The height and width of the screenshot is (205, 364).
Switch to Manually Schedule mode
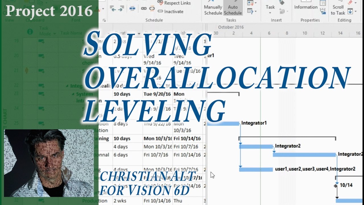pyautogui.click(x=213, y=8)
